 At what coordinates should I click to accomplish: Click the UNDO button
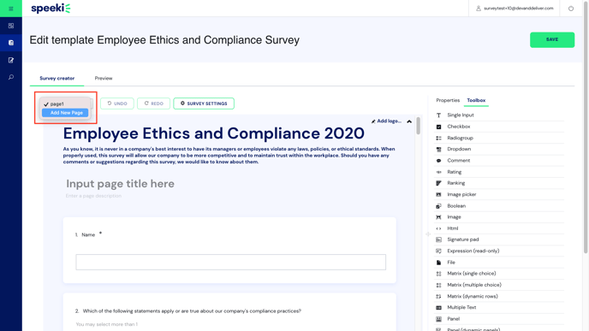116,103
